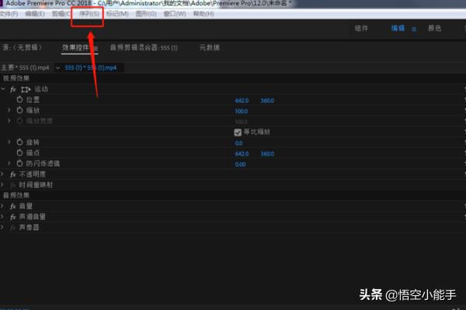Open the 效果控件 panel menu icon

tap(96, 48)
